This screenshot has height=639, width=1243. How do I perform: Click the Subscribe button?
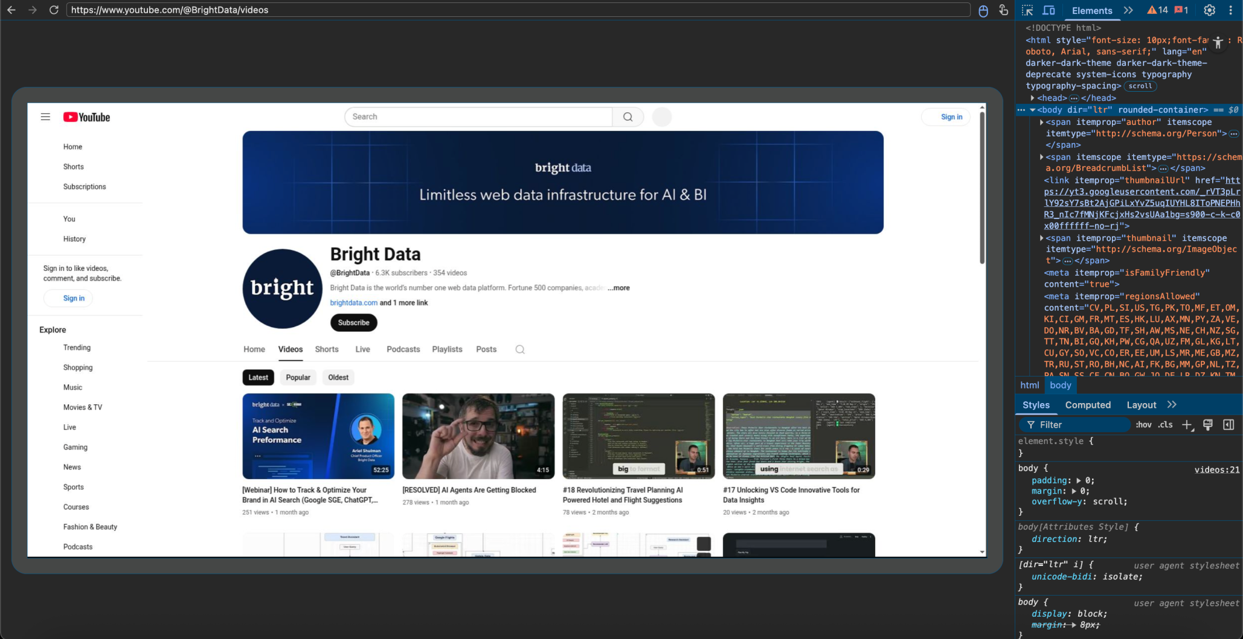tap(353, 322)
